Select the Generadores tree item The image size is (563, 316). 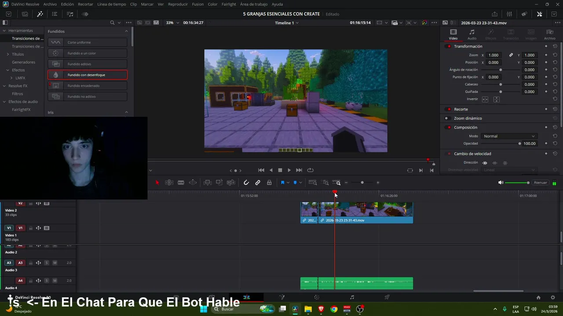coord(23,62)
